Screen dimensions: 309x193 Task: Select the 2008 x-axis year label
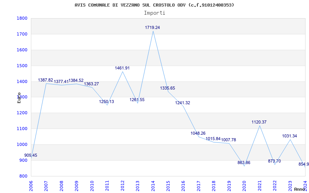pos(61,186)
